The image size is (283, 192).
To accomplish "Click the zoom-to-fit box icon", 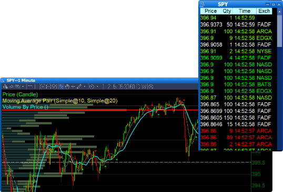I will point(55,87).
